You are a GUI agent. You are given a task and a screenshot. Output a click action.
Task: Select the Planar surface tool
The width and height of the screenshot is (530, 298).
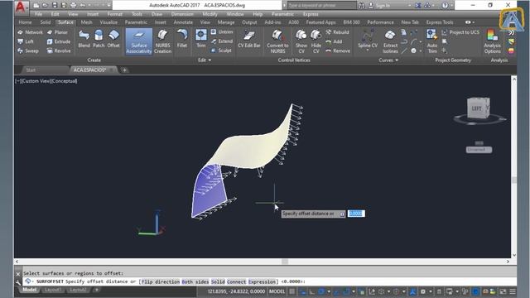coord(57,32)
